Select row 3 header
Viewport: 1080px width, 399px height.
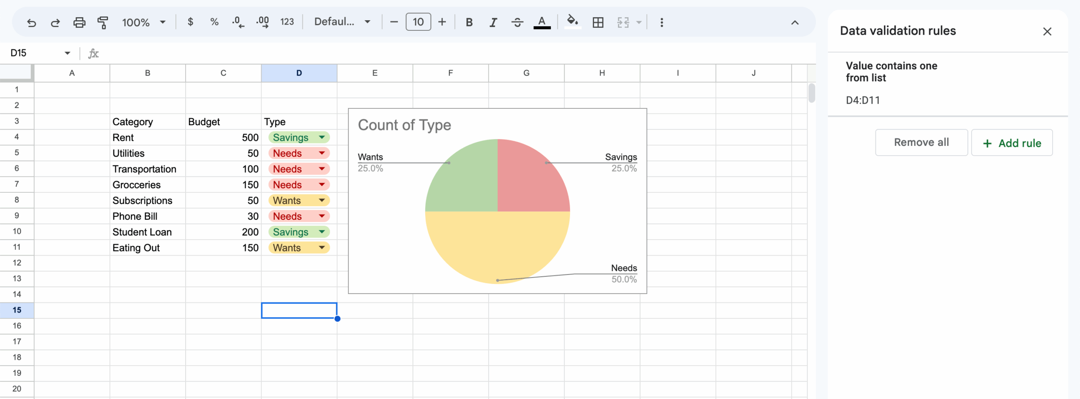click(17, 121)
